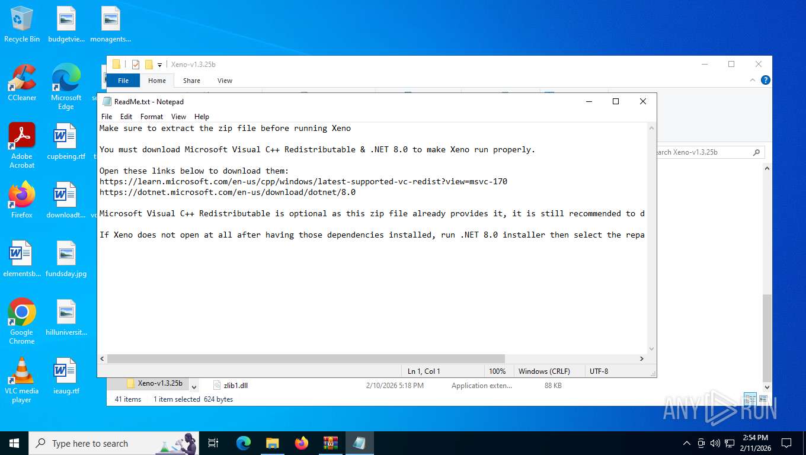
Task: Select Xeno-v1.3.25b folder in navigation pane
Action: (x=160, y=383)
